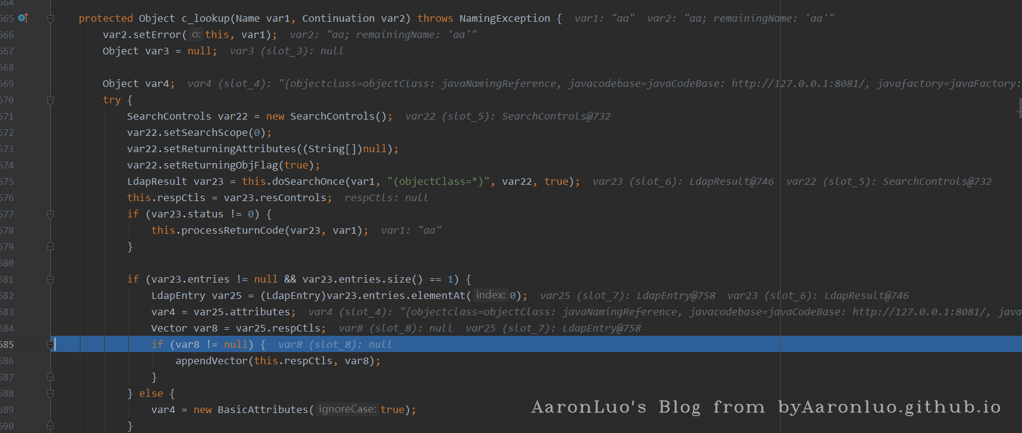The width and height of the screenshot is (1022, 433).
Task: Collapse the var23.entries if block
Action: (x=51, y=280)
